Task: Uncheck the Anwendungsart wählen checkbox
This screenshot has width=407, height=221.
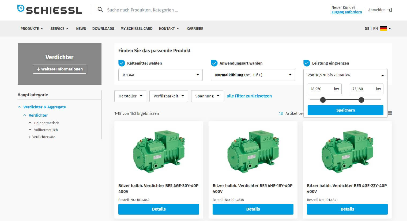Action: [x=214, y=63]
